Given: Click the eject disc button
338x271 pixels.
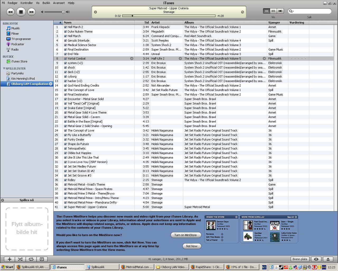Looking at the screenshot, I should (328, 259).
